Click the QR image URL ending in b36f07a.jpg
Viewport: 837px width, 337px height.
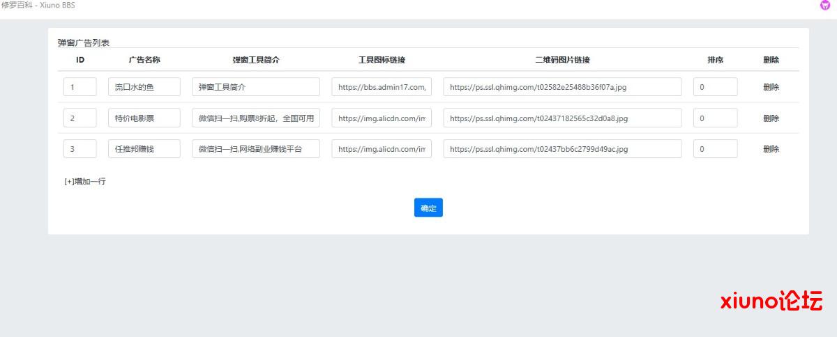pos(562,87)
